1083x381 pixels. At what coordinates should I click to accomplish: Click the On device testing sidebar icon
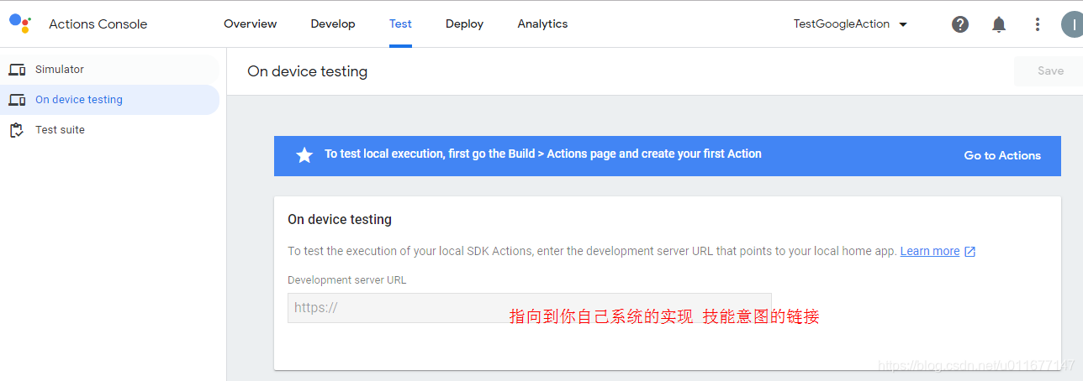tap(17, 100)
